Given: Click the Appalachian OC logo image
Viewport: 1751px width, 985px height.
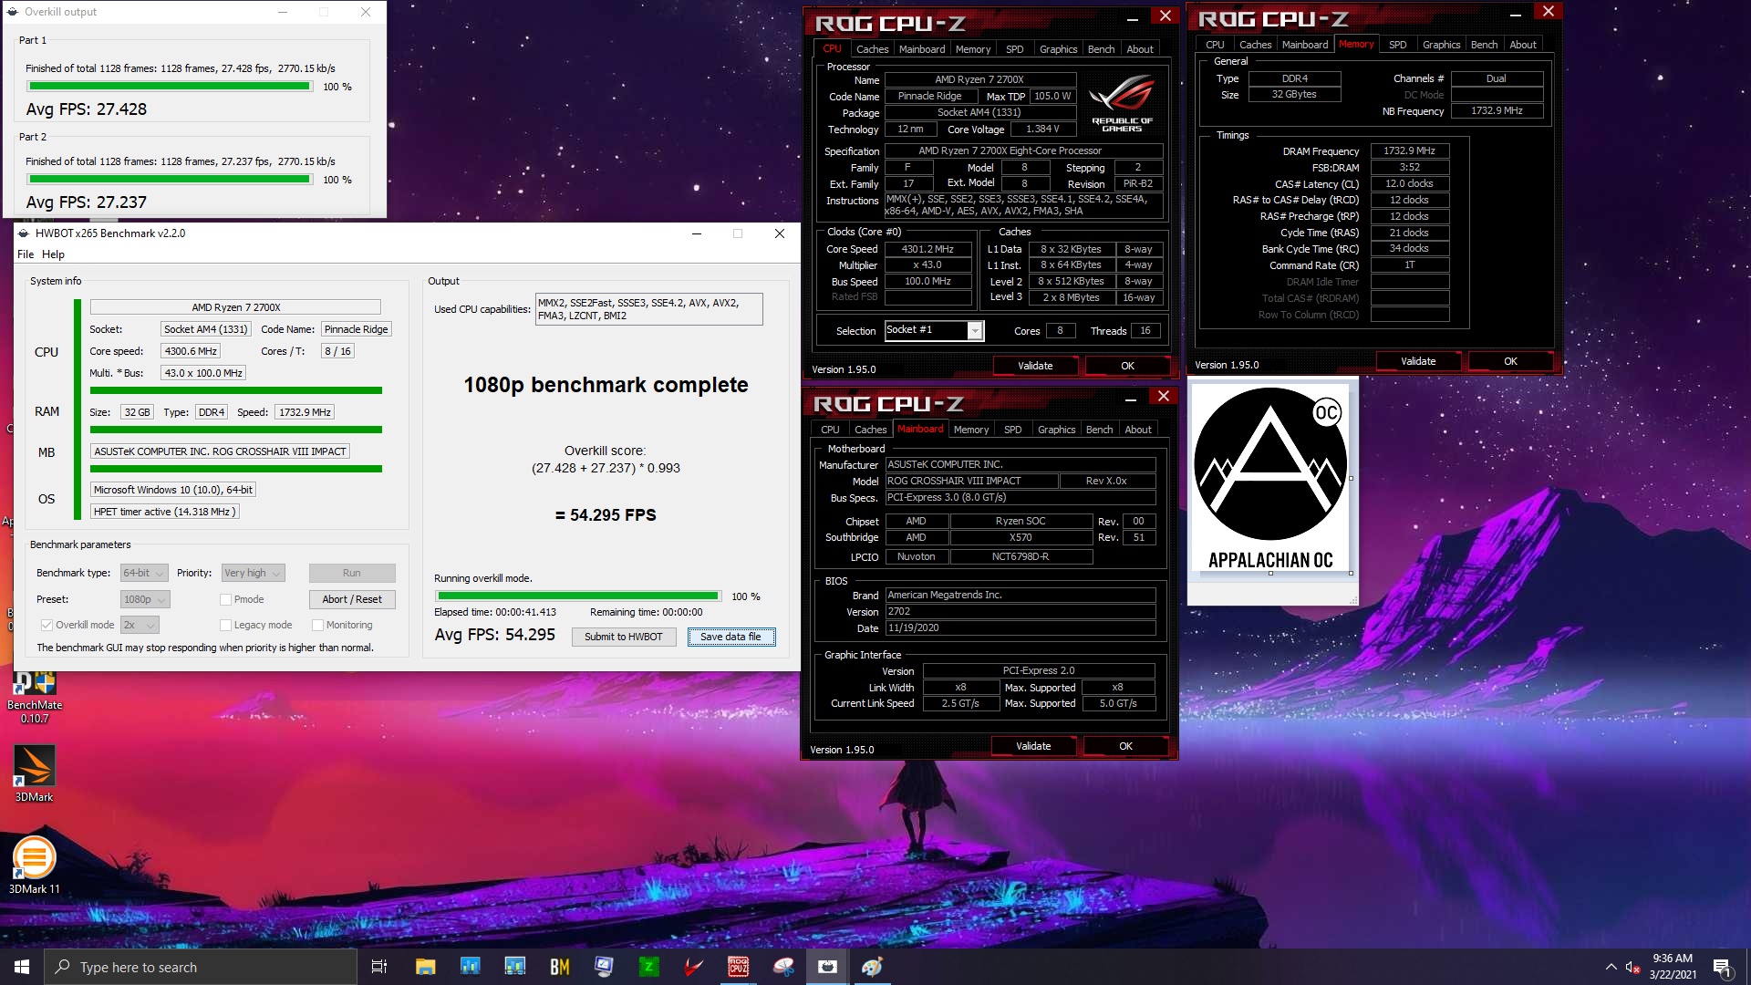Looking at the screenshot, I should point(1270,478).
